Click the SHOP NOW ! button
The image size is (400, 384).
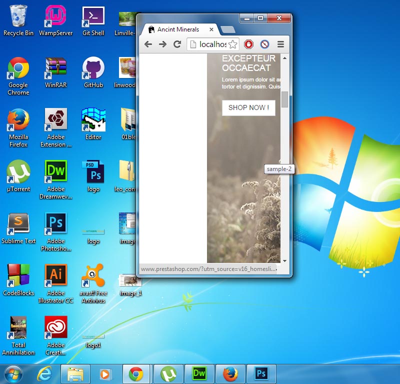pos(248,107)
